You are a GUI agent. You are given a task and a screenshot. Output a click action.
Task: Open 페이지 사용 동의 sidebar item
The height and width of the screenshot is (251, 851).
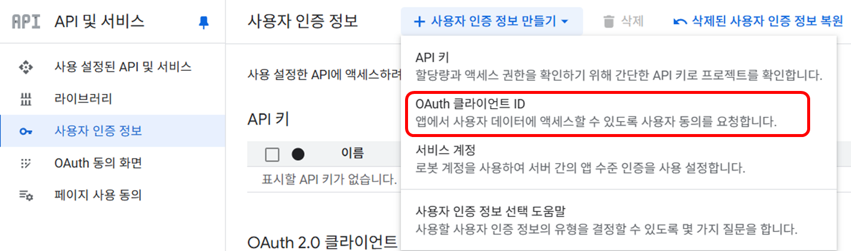pos(113,195)
